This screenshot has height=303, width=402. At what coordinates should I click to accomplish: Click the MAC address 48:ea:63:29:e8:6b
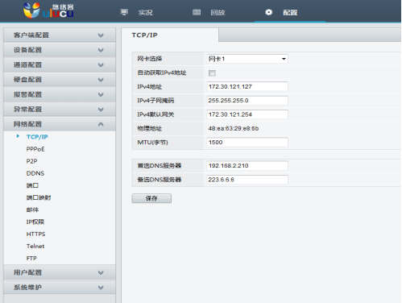pos(234,128)
